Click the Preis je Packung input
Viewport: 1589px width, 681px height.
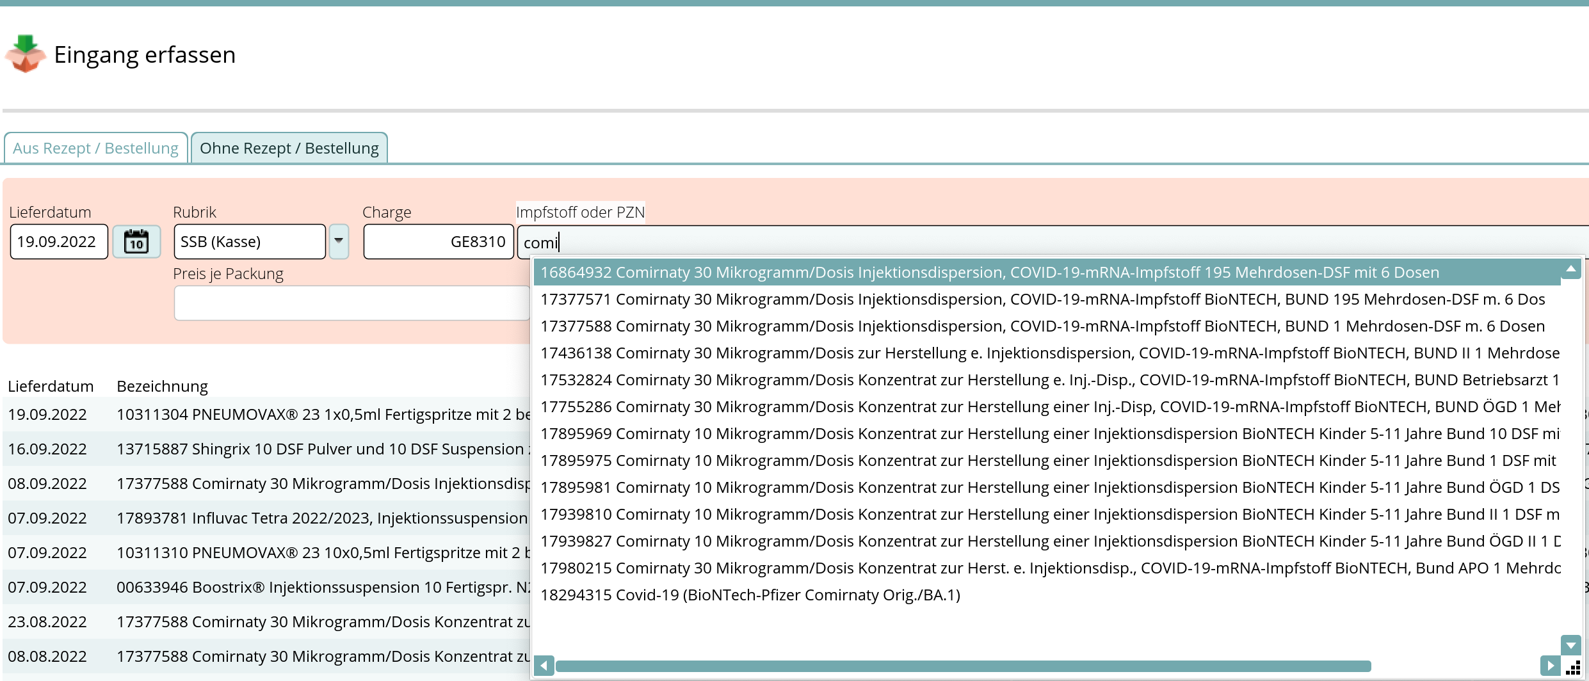point(351,303)
